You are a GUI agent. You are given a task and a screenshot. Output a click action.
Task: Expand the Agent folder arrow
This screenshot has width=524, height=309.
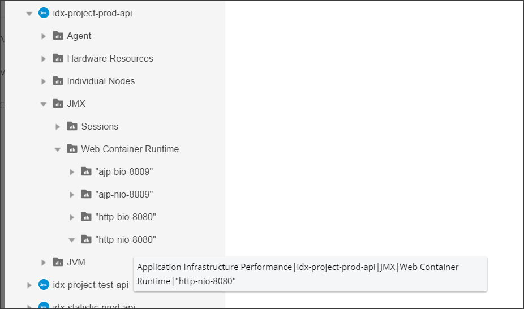pos(44,36)
